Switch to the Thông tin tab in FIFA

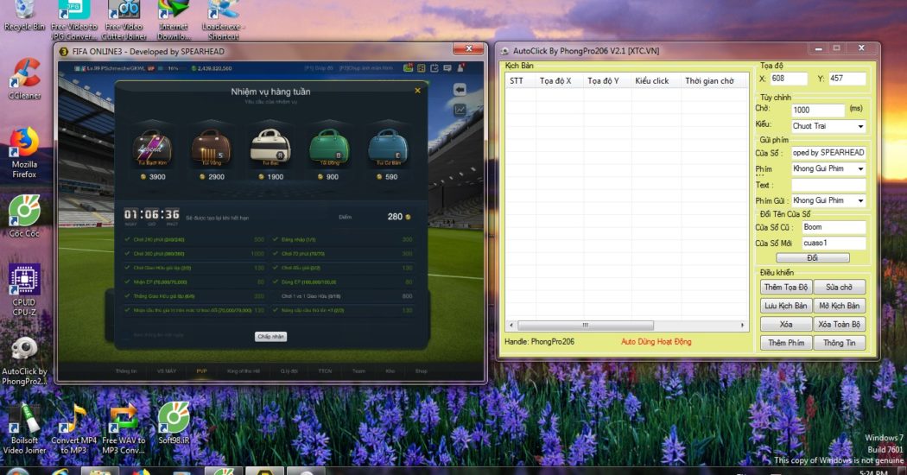point(126,370)
